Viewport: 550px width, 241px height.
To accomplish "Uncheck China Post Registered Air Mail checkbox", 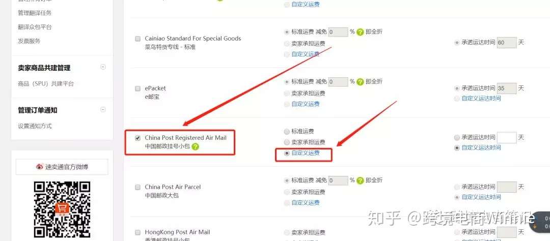I will [x=138, y=138].
